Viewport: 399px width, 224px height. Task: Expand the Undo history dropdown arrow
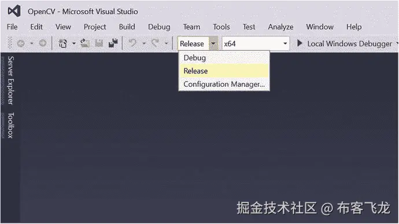[144, 43]
